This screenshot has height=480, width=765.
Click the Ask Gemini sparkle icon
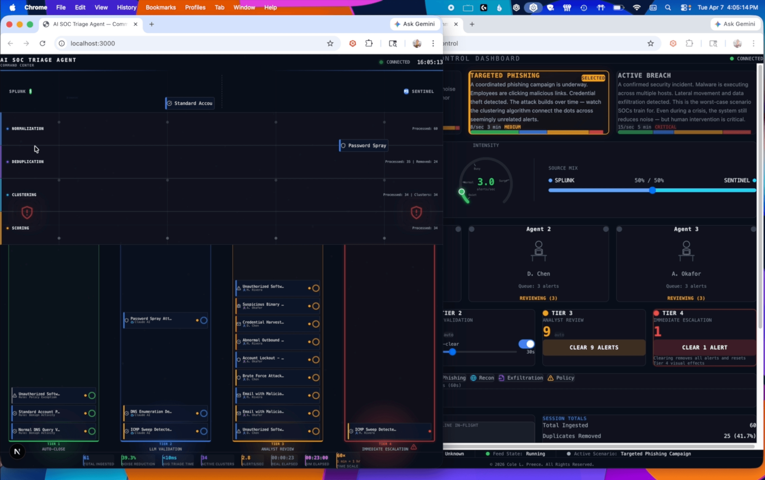[x=397, y=24]
